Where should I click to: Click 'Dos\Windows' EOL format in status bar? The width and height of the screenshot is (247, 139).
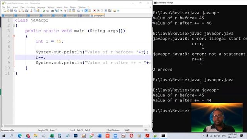pos(113,130)
